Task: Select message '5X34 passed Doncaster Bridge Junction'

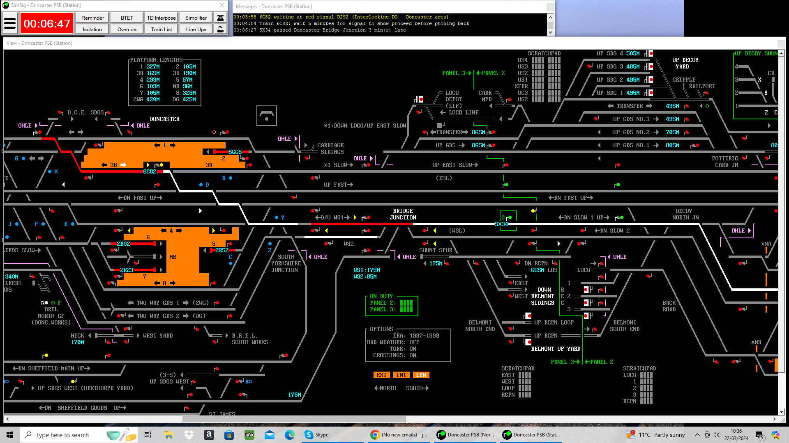Action: [320, 30]
